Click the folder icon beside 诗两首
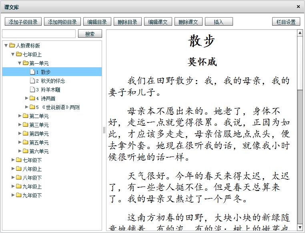305x233 pixels. pos(32,98)
